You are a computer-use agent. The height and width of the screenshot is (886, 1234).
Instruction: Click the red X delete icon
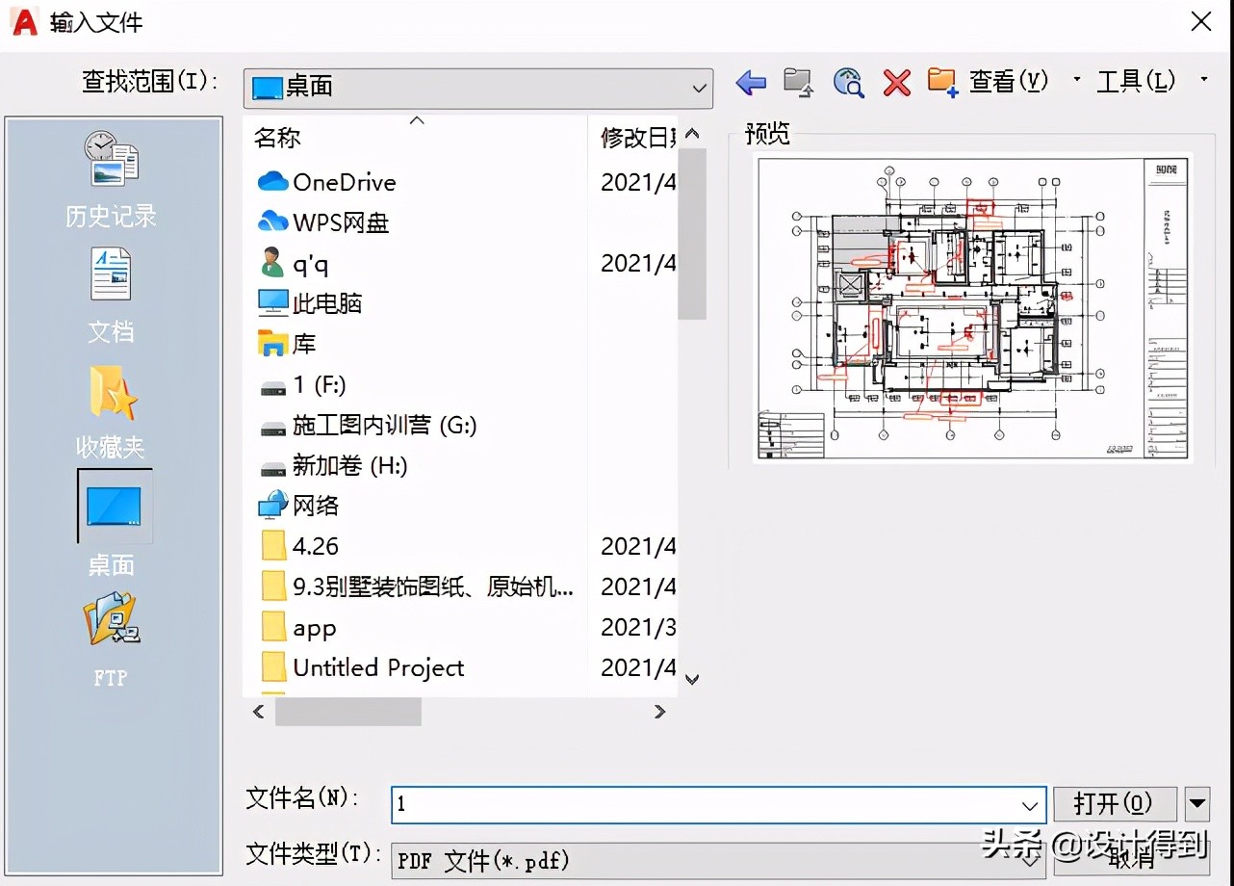tap(895, 83)
